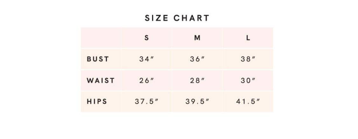Select the M size column header
The width and height of the screenshot is (358, 139).
197,38
